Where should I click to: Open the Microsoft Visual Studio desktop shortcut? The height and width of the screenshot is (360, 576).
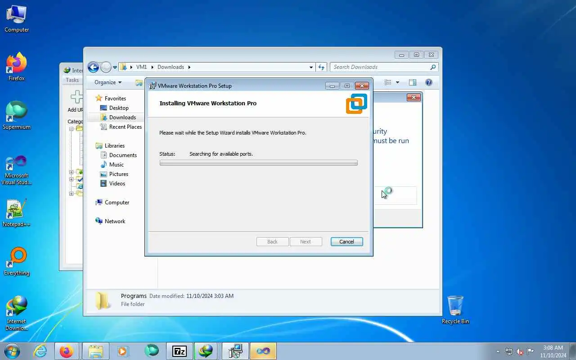pos(17,170)
